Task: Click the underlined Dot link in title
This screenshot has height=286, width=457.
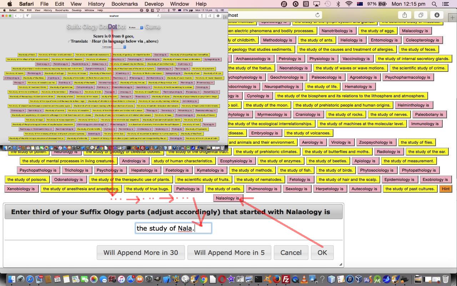Action: click(112, 26)
